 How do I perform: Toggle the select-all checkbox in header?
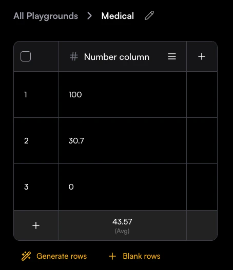(x=26, y=56)
